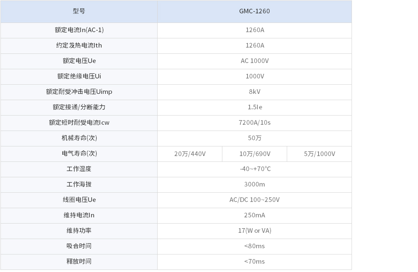
Task: Click the 17(W or VA) holding power value
Action: click(254, 231)
